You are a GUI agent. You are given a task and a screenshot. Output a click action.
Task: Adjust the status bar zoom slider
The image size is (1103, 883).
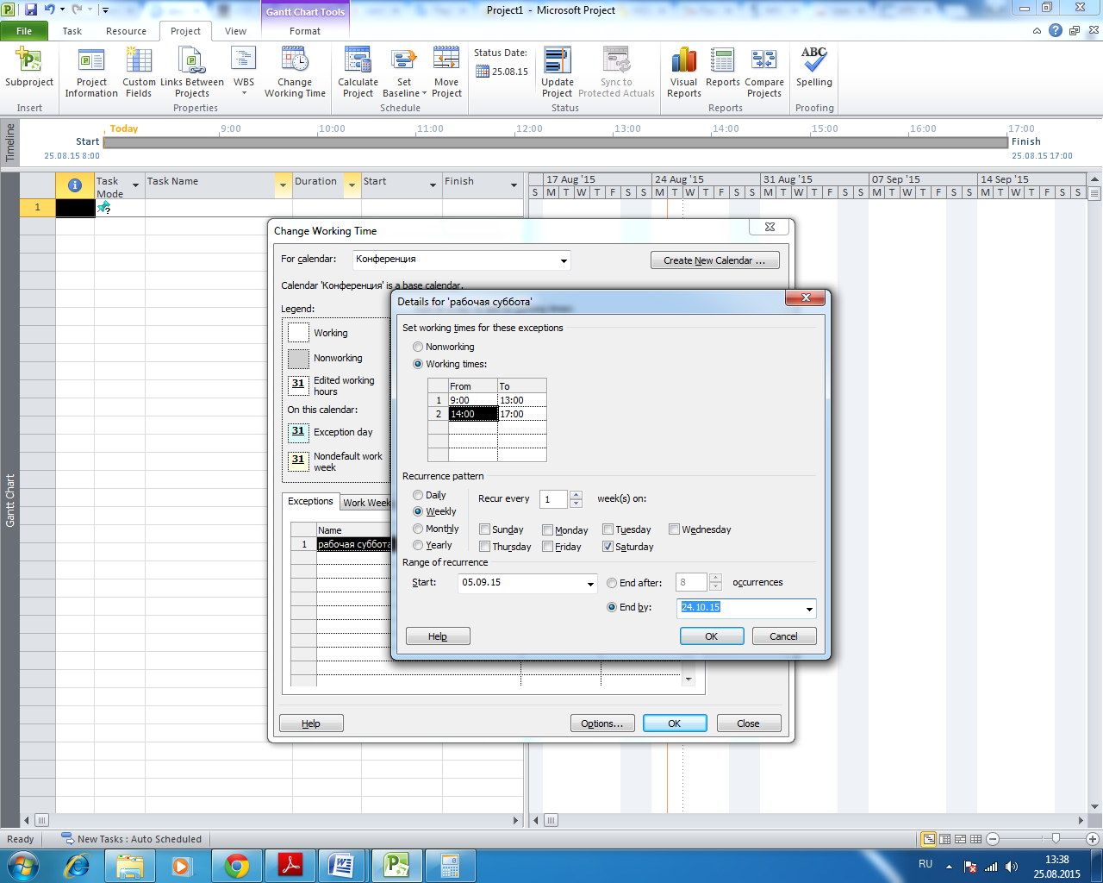pyautogui.click(x=1056, y=839)
